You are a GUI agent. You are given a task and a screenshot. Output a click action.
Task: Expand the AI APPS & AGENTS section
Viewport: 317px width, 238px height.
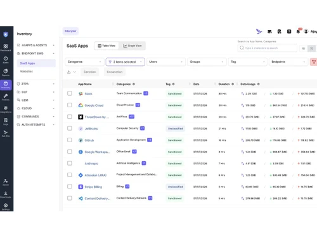pyautogui.click(x=36, y=45)
